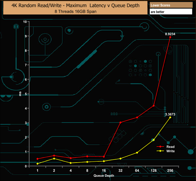Click the yellow Write marker at queue depth 32
The width and height of the screenshot is (196, 181).
[120, 159]
